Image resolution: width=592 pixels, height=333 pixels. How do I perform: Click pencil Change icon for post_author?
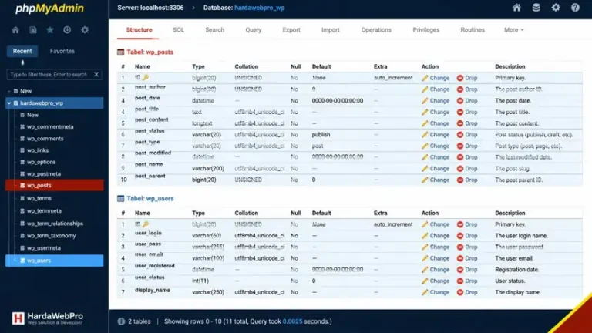(425, 89)
